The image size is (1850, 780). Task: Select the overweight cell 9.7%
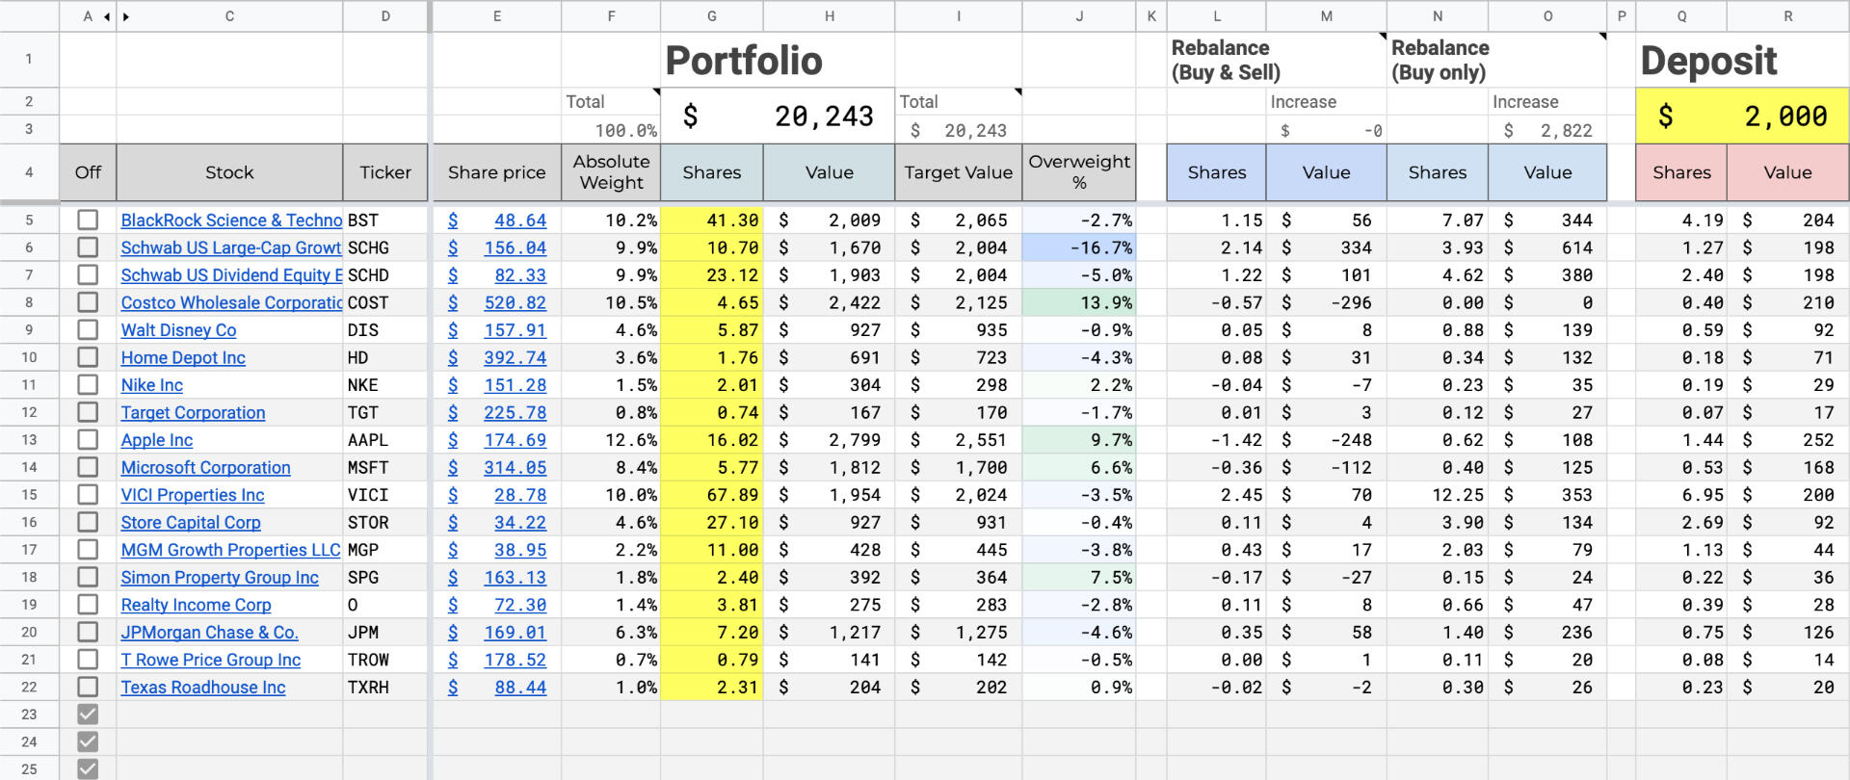1079,440
